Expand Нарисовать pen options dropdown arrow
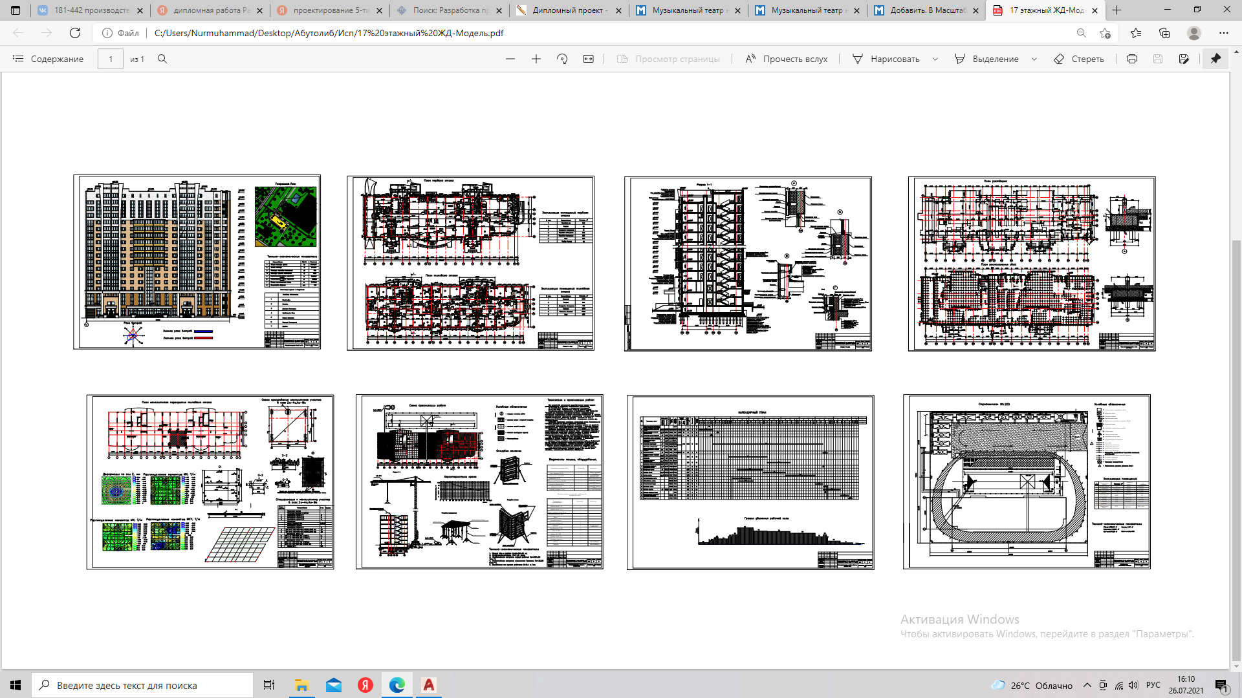The height and width of the screenshot is (698, 1242). [935, 59]
